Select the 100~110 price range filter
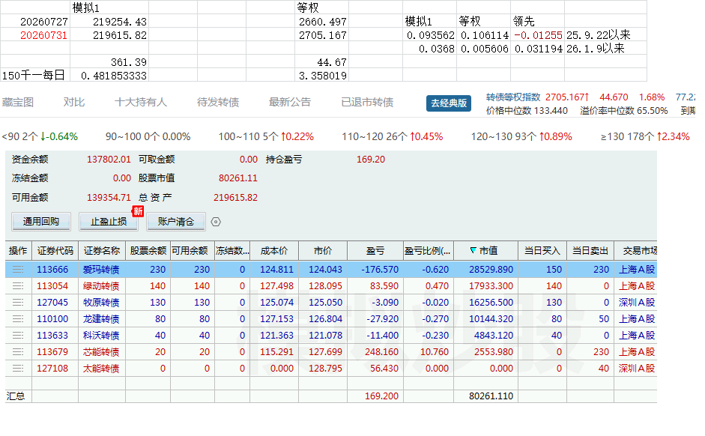 [266, 136]
